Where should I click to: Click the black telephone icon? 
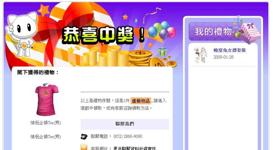tap(84, 136)
